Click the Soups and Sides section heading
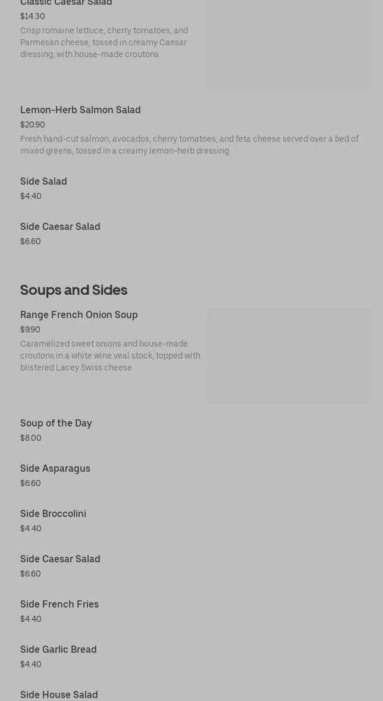This screenshot has height=701, width=383. tap(74, 290)
